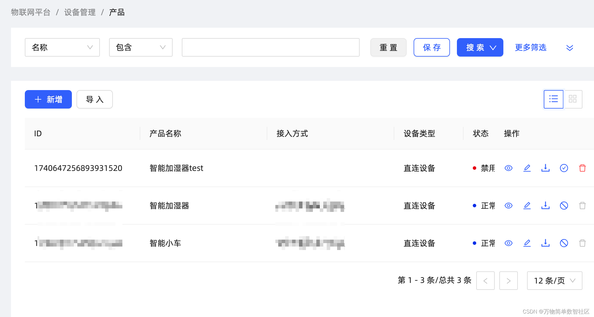Click the 保存 save button
The image size is (594, 317).
[x=432, y=47]
